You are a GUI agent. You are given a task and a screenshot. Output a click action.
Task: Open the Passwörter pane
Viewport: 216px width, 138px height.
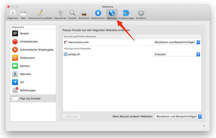pyautogui.click(x=60, y=14)
